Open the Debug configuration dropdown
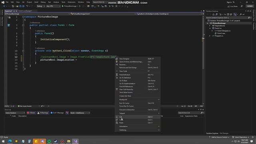The width and height of the screenshot is (256, 144). click(x=41, y=6)
